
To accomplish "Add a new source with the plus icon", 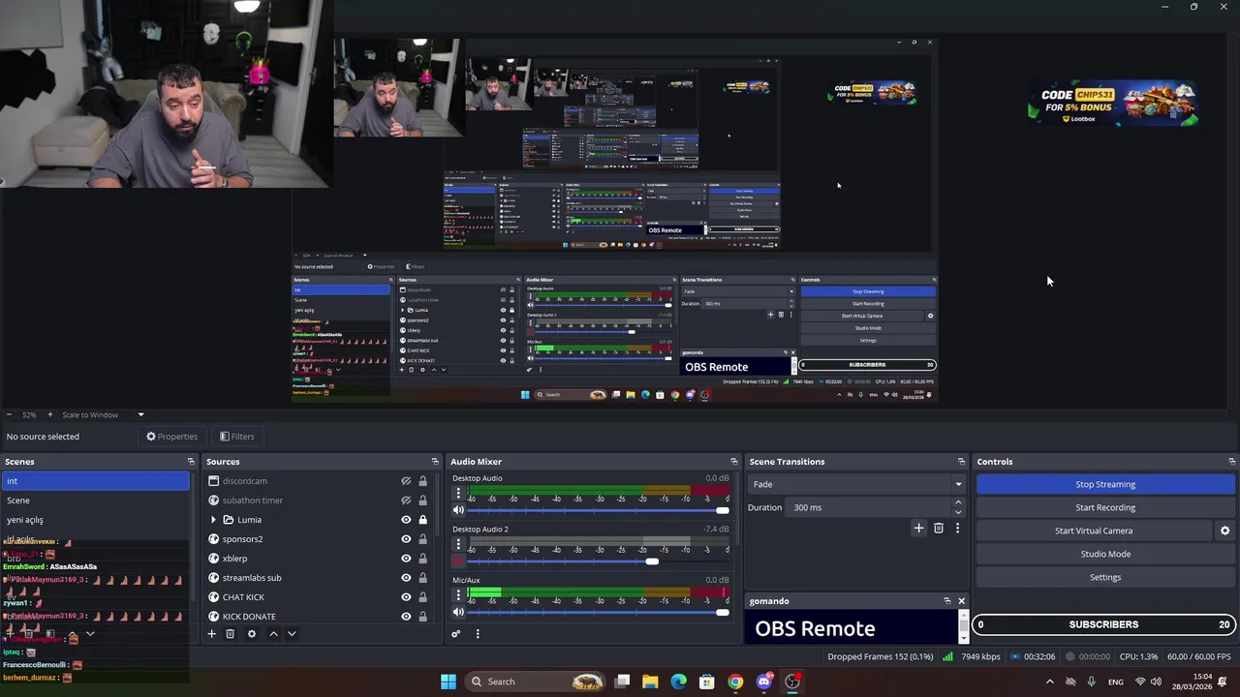I will pos(211,634).
